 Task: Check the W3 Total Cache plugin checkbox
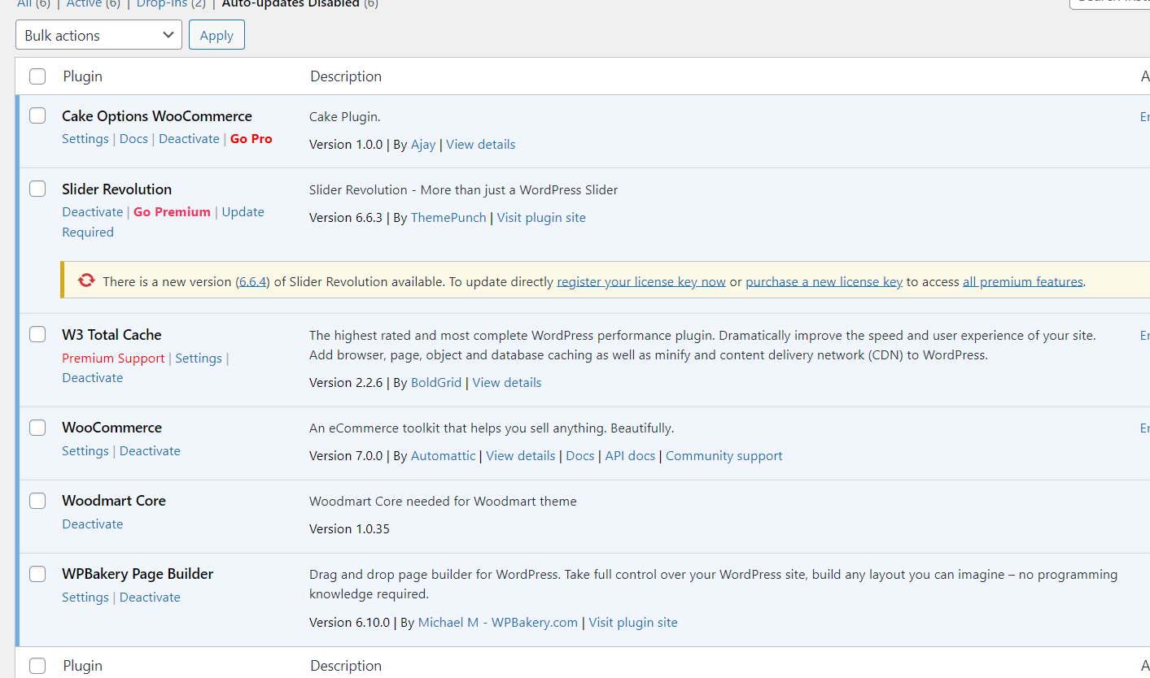pos(37,334)
